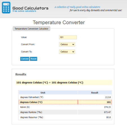Click the Convert button
The width and height of the screenshot is (127, 126).
tap(25, 59)
